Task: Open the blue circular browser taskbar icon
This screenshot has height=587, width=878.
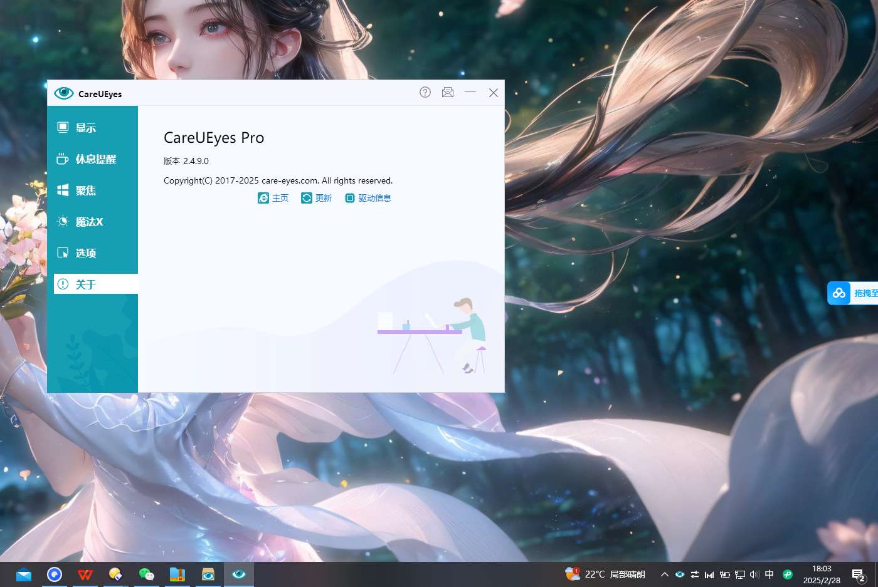Action: click(55, 574)
